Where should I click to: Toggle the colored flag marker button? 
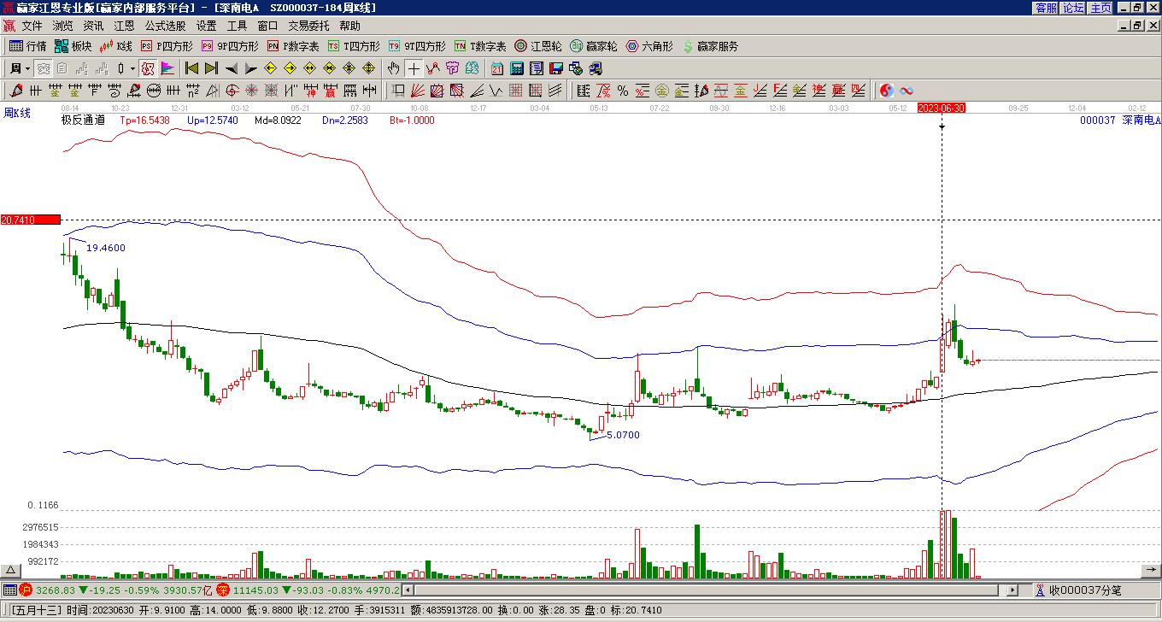coord(168,68)
